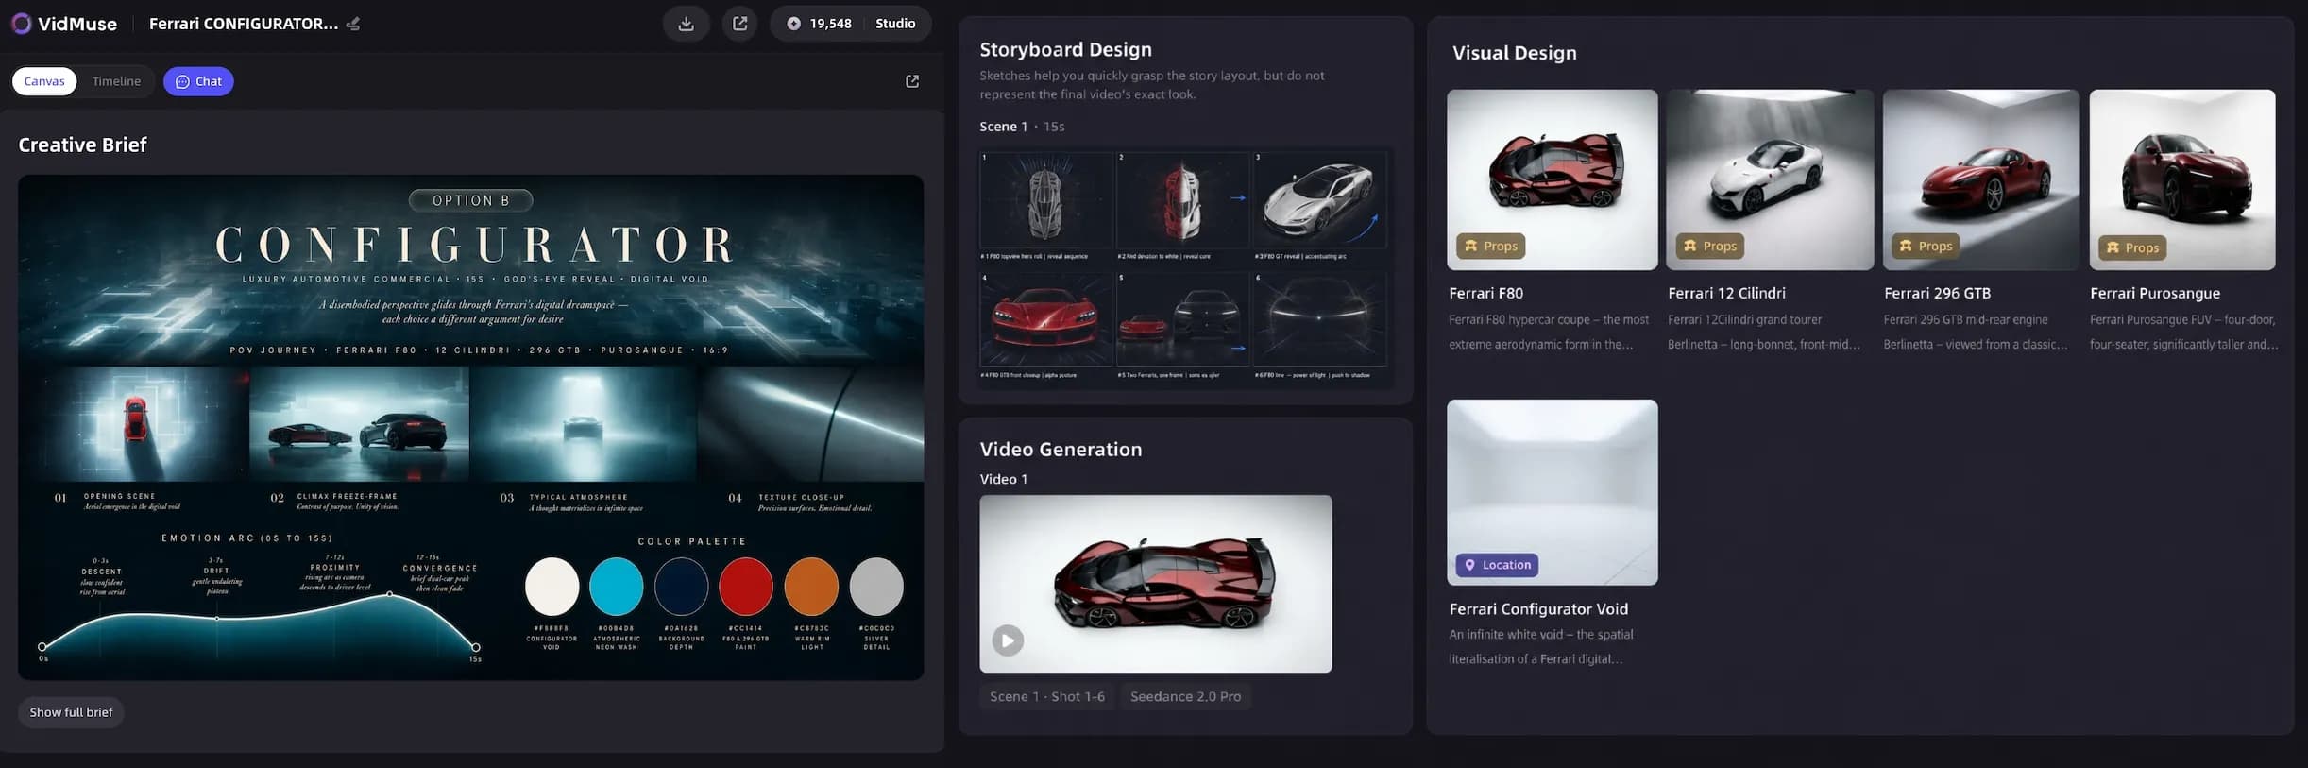Select the cyan atmospheric neon swatch

(617, 586)
